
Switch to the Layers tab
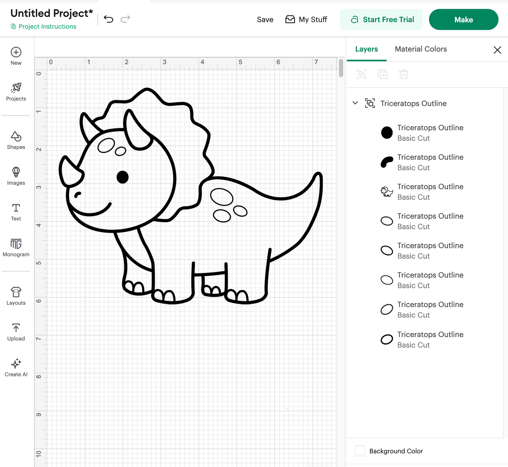point(366,49)
